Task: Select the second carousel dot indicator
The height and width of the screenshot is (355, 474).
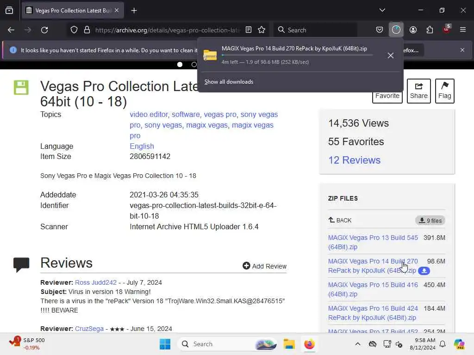Action: pos(194,64)
